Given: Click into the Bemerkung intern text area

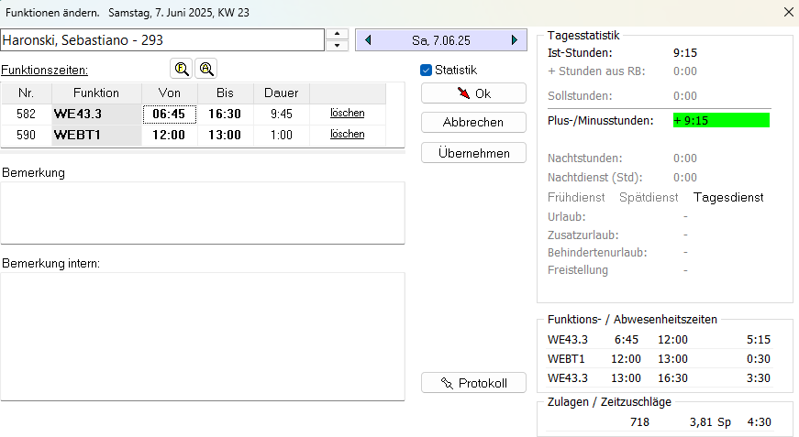Looking at the screenshot, I should tap(203, 335).
